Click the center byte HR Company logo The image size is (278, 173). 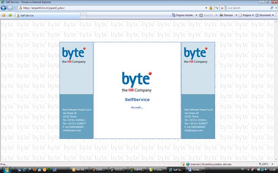point(137,82)
